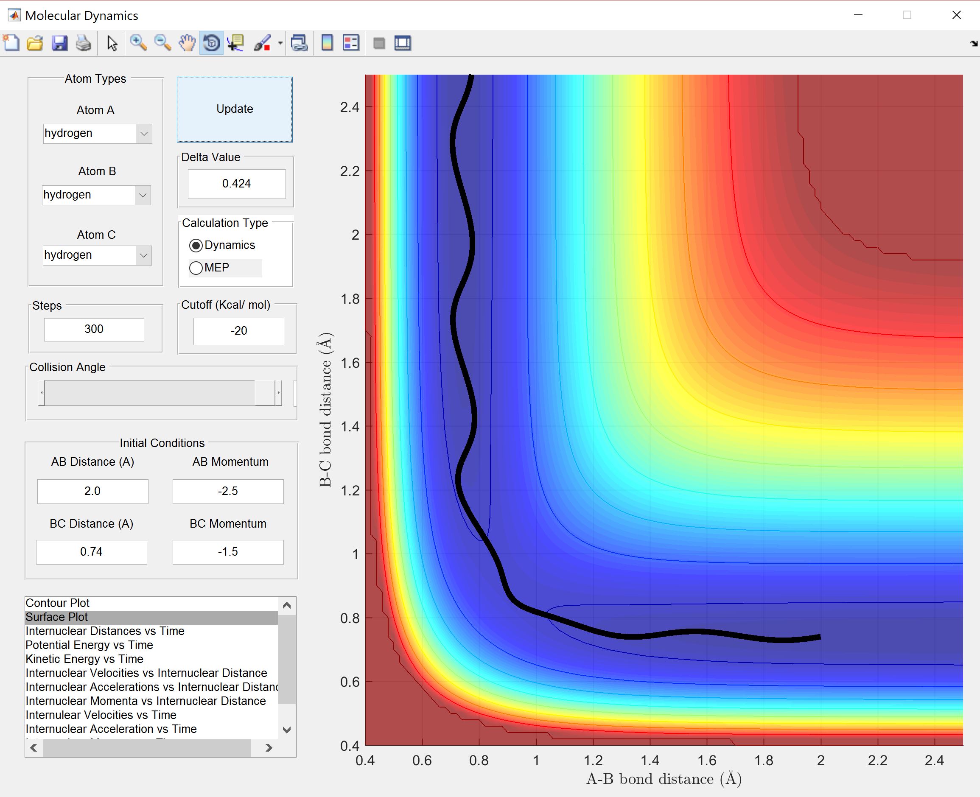
Task: Activate the Data Cursor tool
Action: click(x=235, y=43)
